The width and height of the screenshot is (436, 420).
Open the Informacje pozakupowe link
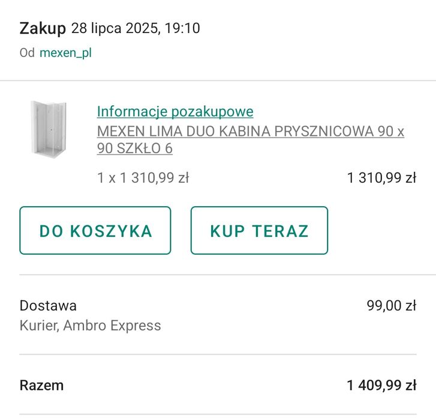pos(175,111)
